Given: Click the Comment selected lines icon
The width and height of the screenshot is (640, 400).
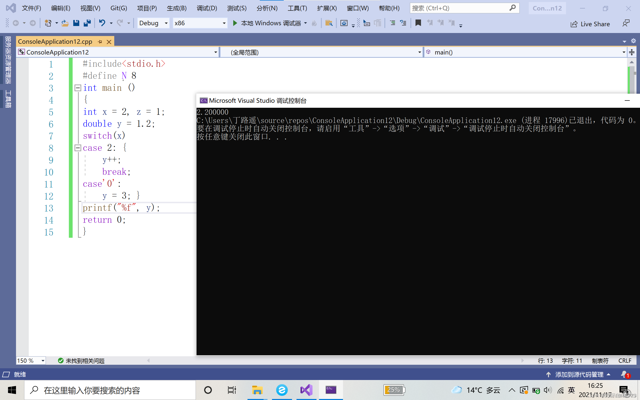Looking at the screenshot, I should click(x=392, y=23).
